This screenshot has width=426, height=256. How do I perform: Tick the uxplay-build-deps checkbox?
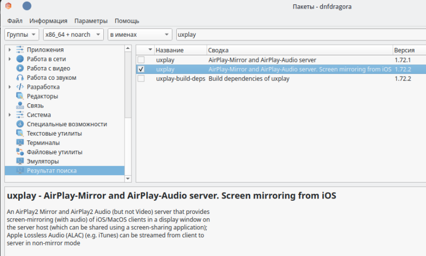pyautogui.click(x=141, y=79)
